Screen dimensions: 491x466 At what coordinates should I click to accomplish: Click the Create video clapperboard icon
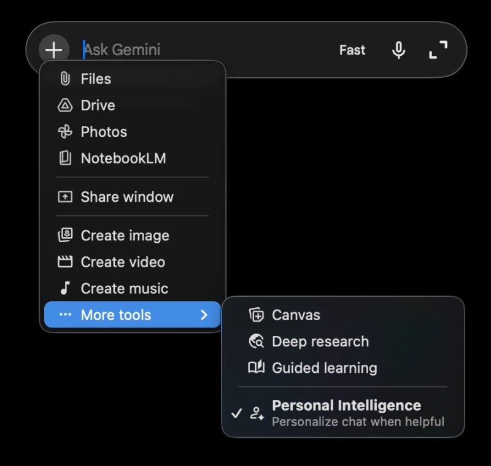(x=63, y=262)
